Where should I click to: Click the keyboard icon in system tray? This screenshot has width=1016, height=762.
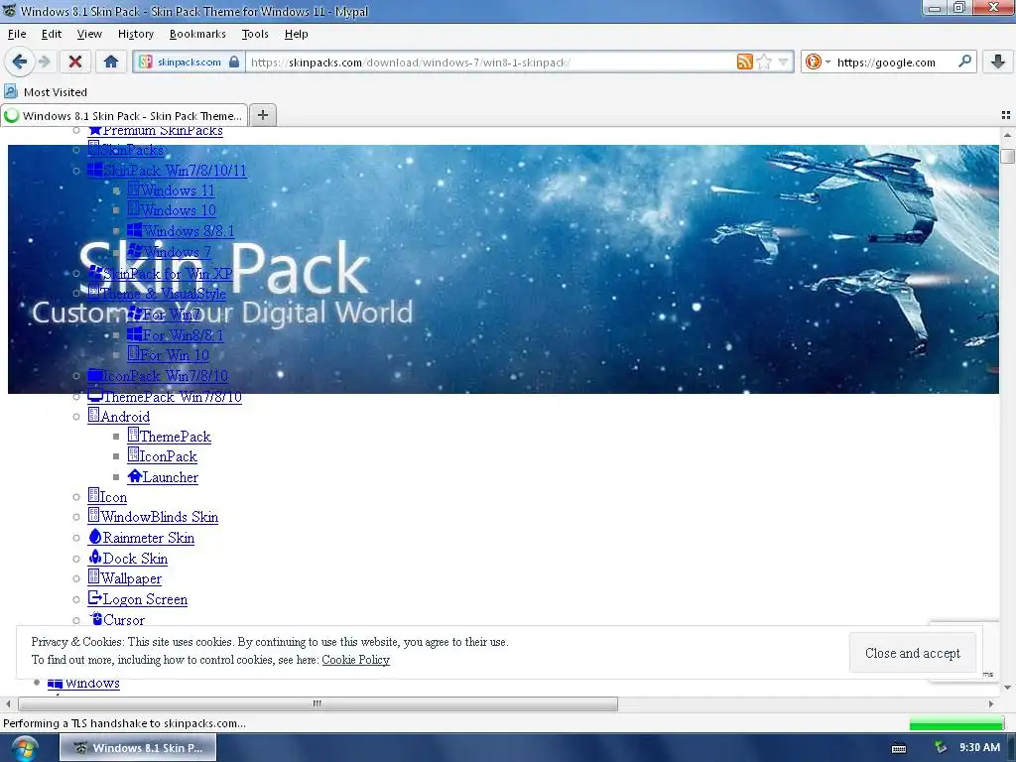click(x=899, y=748)
